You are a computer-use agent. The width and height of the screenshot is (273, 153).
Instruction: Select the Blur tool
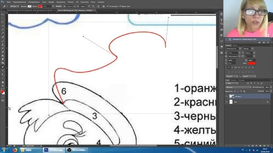tap(3, 59)
